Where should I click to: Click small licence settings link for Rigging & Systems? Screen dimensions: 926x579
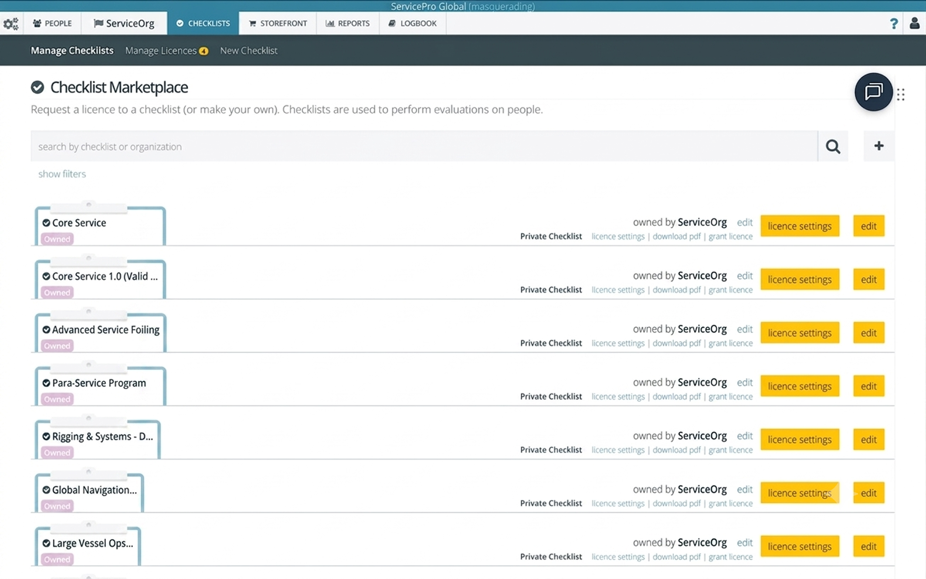click(618, 450)
